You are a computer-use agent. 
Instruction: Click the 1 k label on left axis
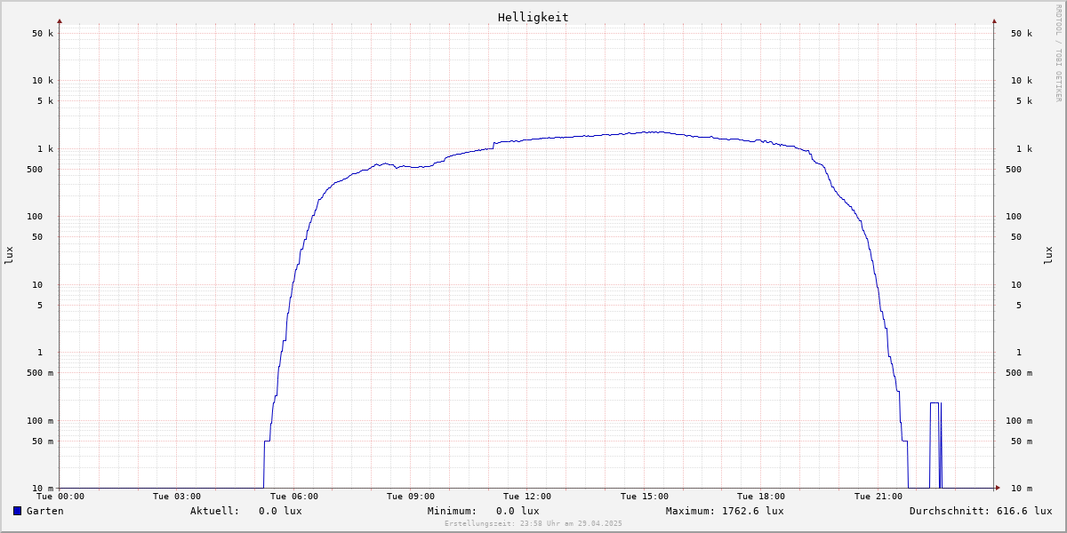click(45, 149)
